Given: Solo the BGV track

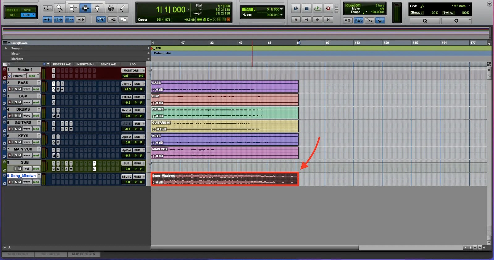Looking at the screenshot, I should coord(16,102).
